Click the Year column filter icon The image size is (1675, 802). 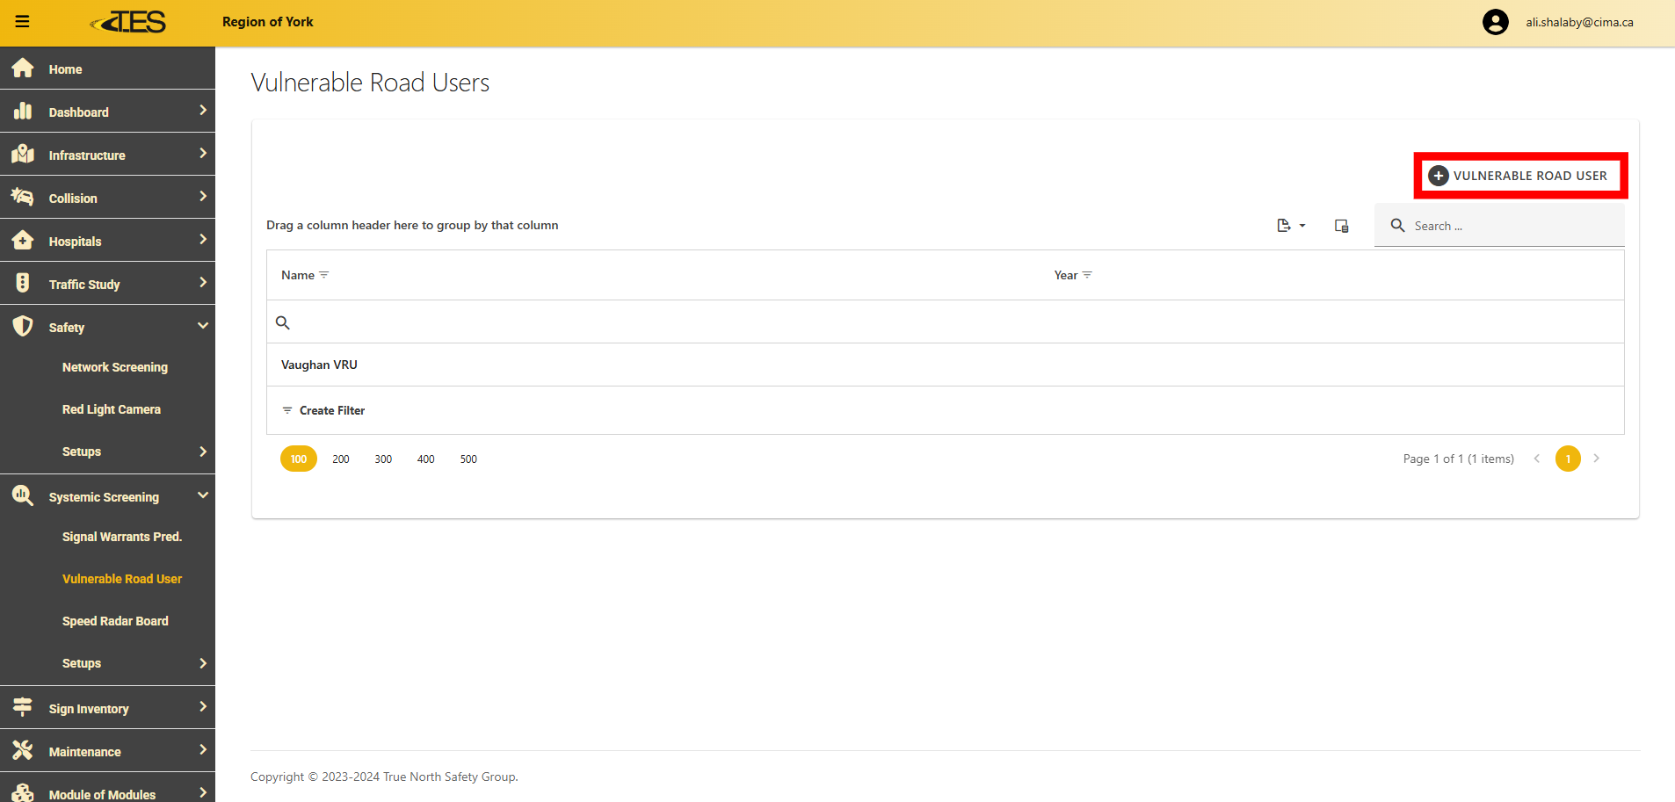pos(1087,276)
